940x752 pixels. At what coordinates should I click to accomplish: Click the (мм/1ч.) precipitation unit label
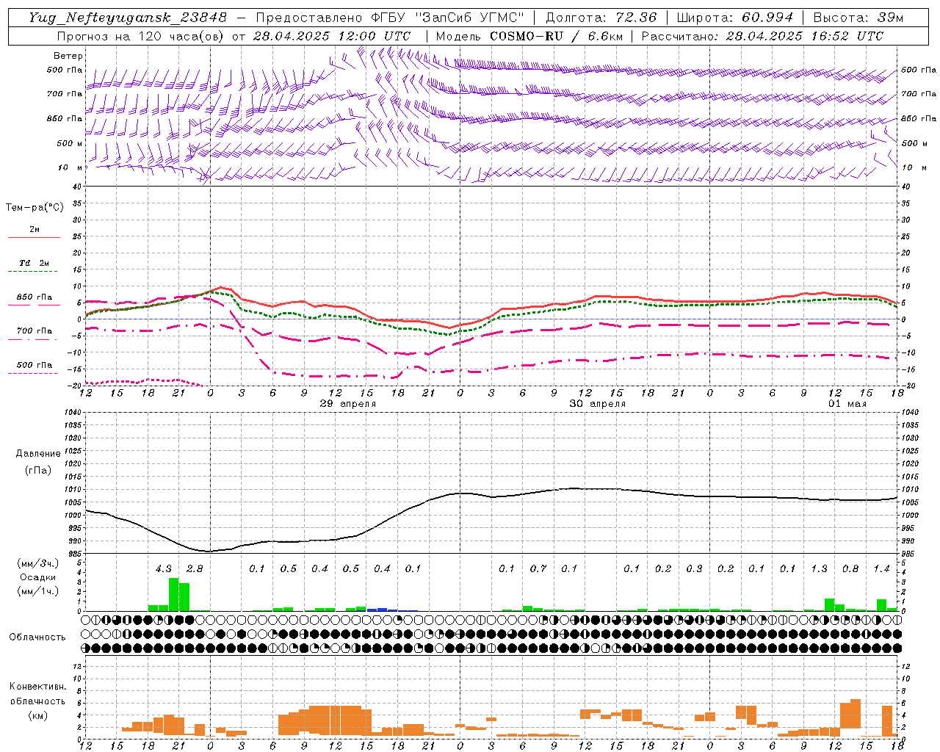(37, 590)
